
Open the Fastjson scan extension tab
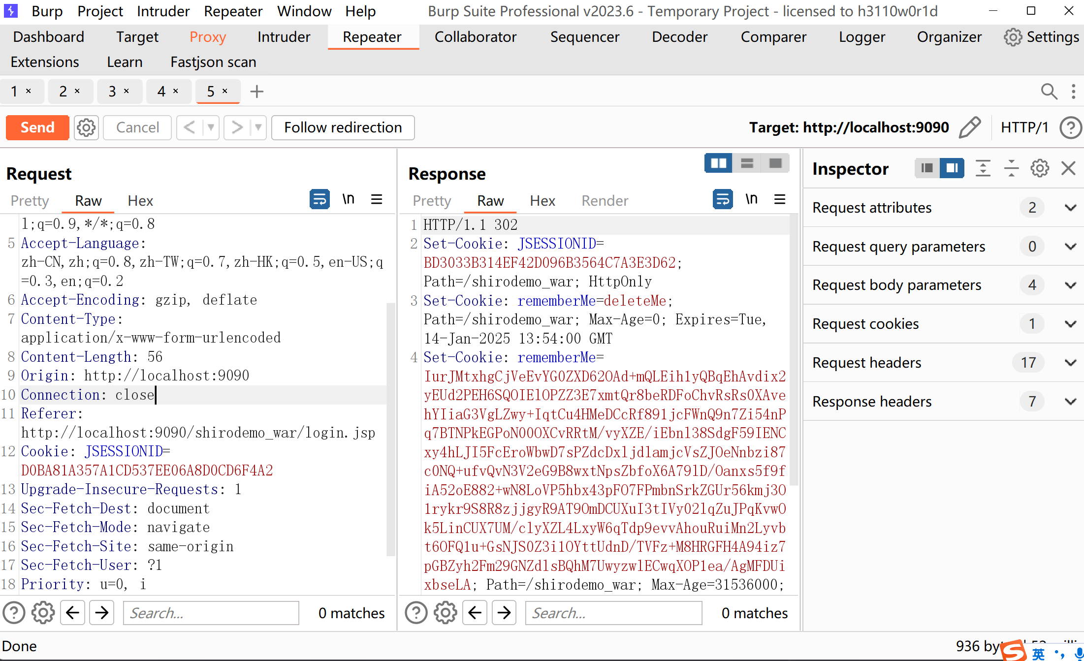click(x=213, y=62)
